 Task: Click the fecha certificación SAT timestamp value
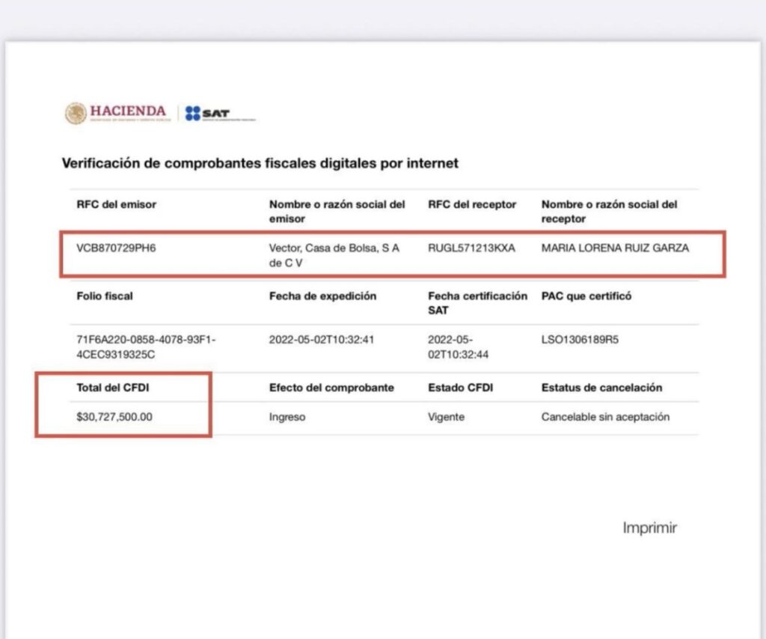click(458, 347)
